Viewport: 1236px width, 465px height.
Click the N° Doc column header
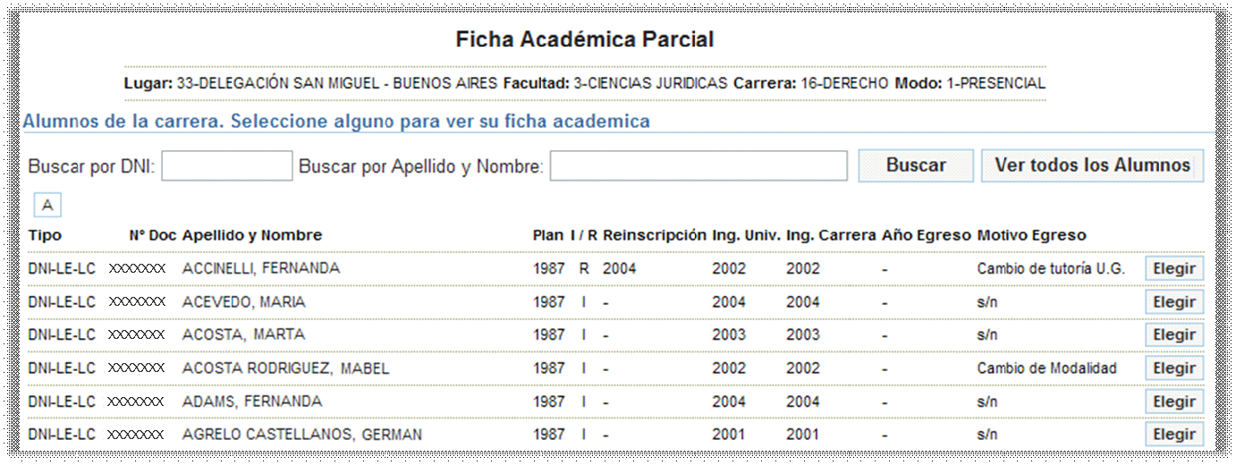(x=152, y=235)
